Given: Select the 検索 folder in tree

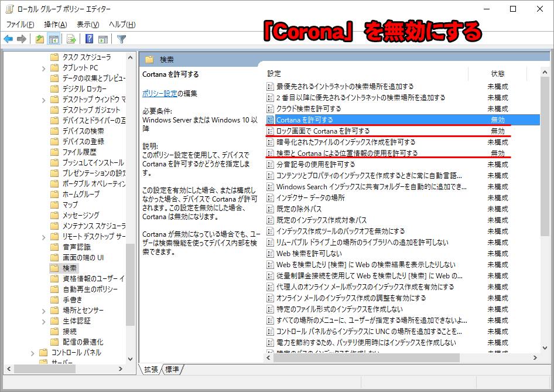Looking at the screenshot, I should pyautogui.click(x=70, y=268).
